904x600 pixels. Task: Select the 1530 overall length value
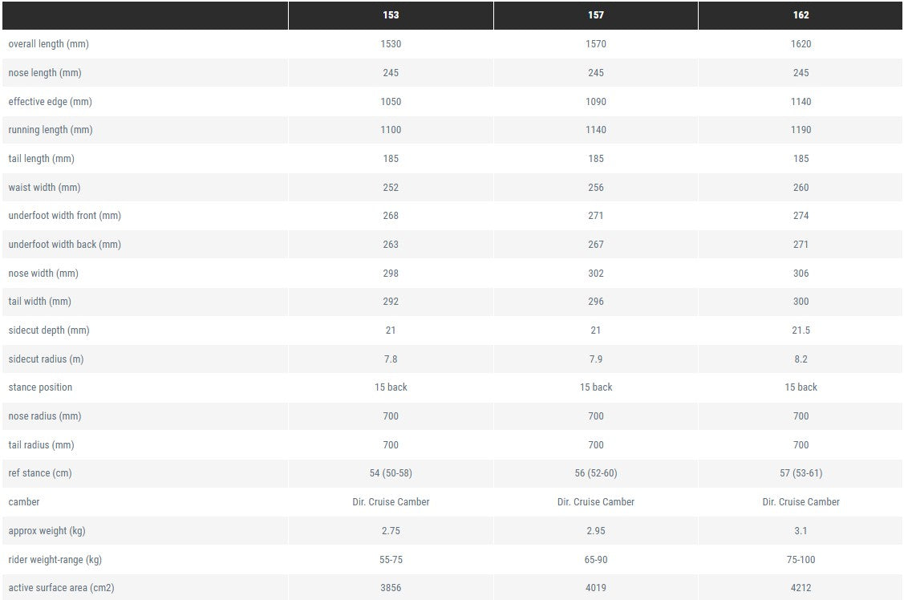tap(391, 44)
